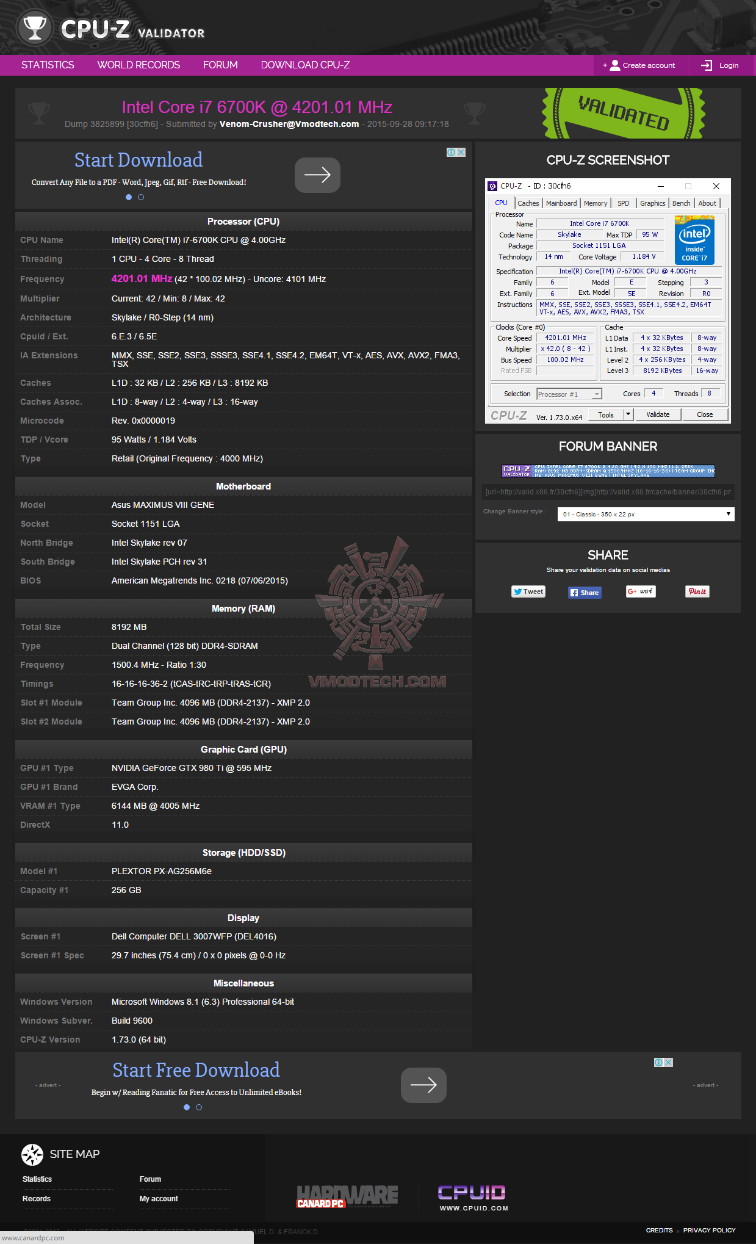Close the top Start Download ad
The width and height of the screenshot is (756, 1244).
click(461, 153)
